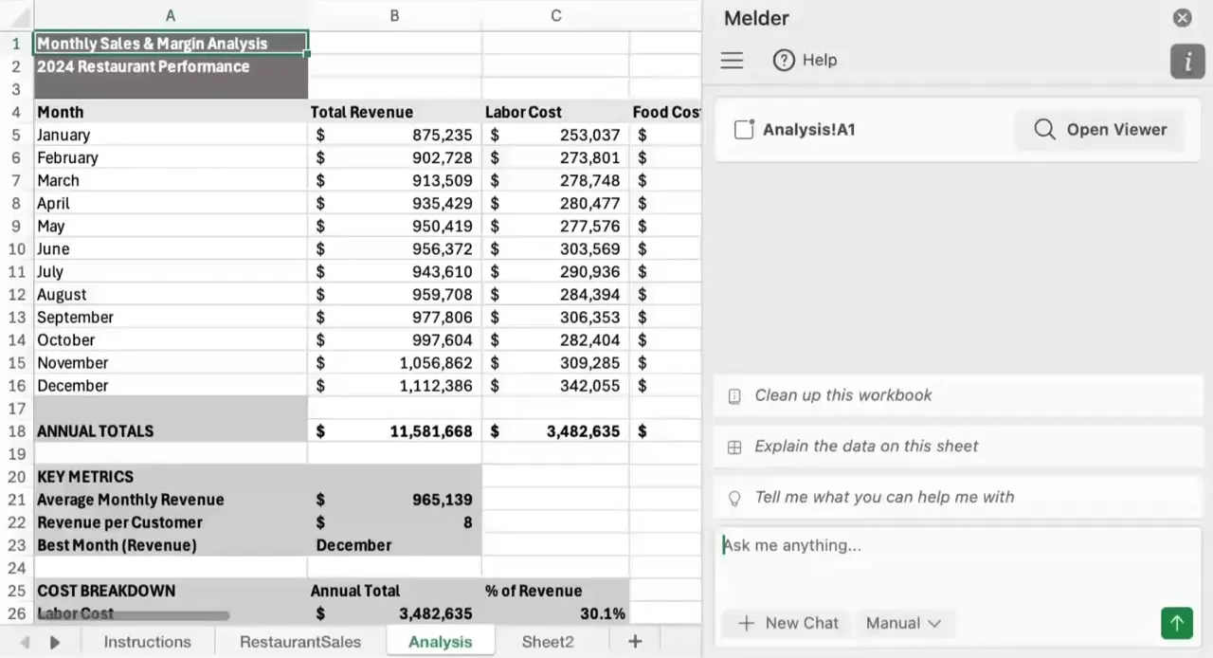Screen dimensions: 1213x658
Task: Open Viewer button in Melder
Action: [x=1099, y=130]
